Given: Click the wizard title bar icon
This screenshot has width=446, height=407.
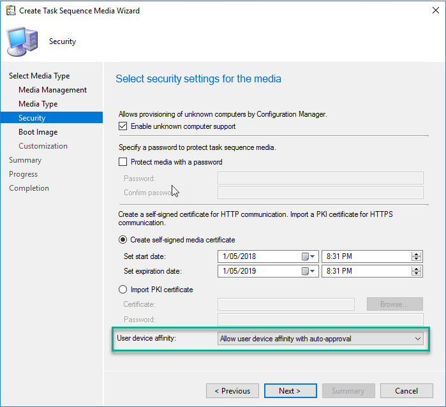Looking at the screenshot, I should point(10,11).
